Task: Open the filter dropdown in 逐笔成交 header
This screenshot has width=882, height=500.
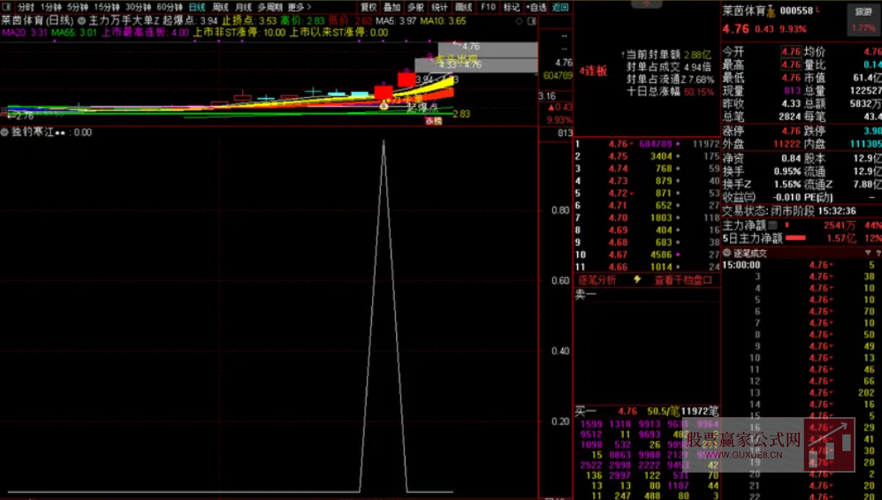Action: [870, 253]
